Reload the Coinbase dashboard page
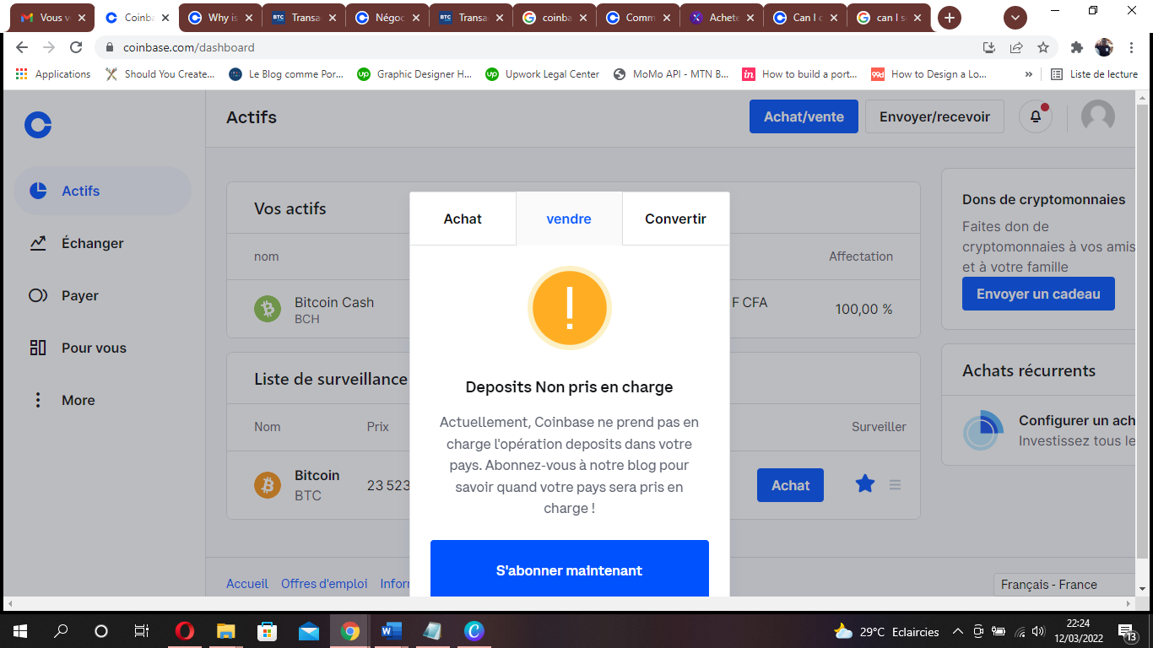This screenshot has height=648, width=1153. point(76,47)
